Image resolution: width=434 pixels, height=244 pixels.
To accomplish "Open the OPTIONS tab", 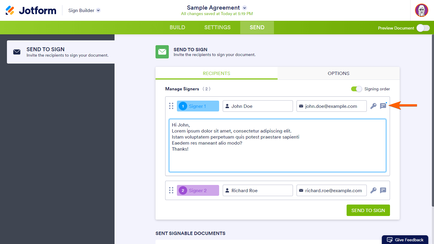I will click(338, 73).
